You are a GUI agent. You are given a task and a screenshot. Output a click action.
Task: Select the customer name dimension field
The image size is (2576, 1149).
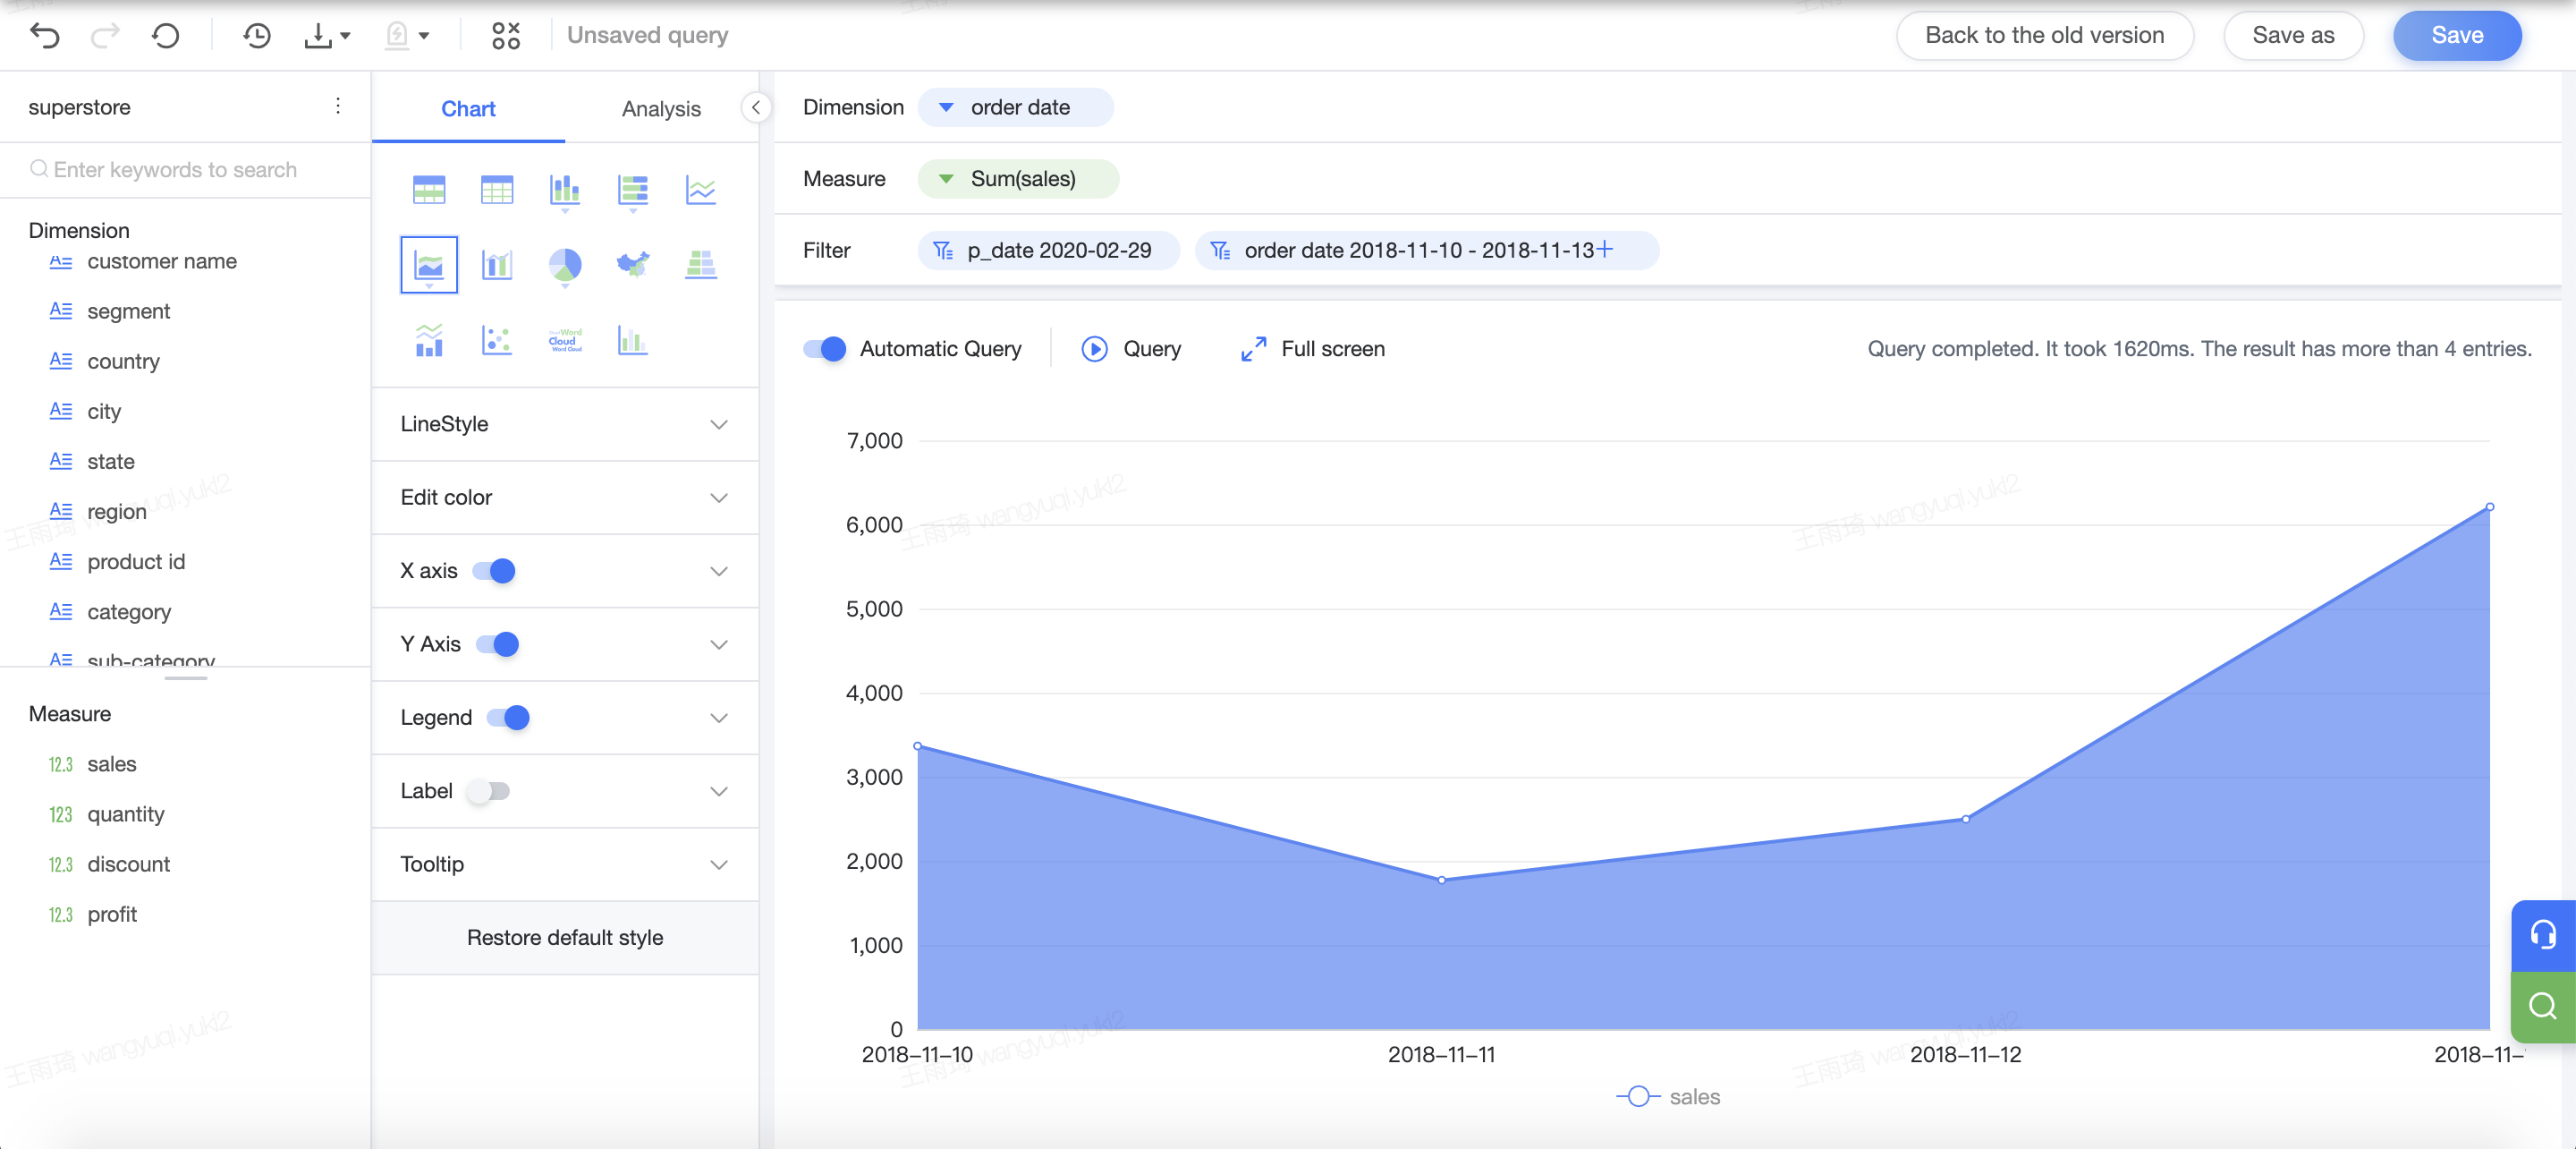tap(162, 261)
